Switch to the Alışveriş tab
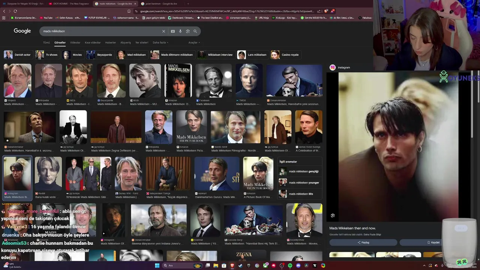480x270 pixels. pos(126,43)
